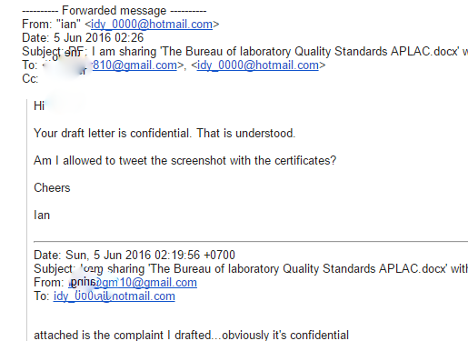The image size is (468, 341).
Task: Open idy_0000@hotmail.com link in top From line
Action: 152,25
